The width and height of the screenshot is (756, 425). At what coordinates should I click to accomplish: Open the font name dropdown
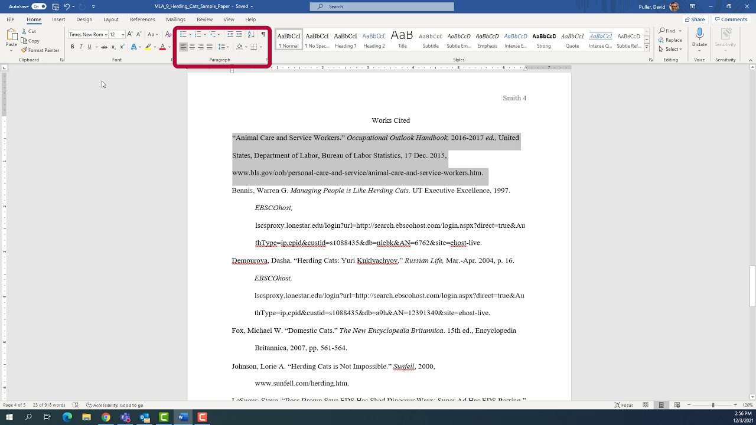tap(106, 35)
